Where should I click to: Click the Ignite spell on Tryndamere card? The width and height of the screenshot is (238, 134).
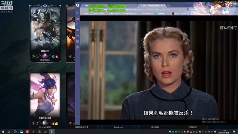(57, 57)
